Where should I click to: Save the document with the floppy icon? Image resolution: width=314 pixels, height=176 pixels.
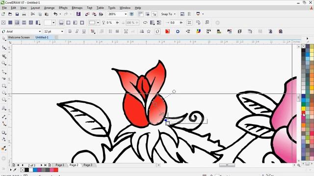tap(17, 14)
